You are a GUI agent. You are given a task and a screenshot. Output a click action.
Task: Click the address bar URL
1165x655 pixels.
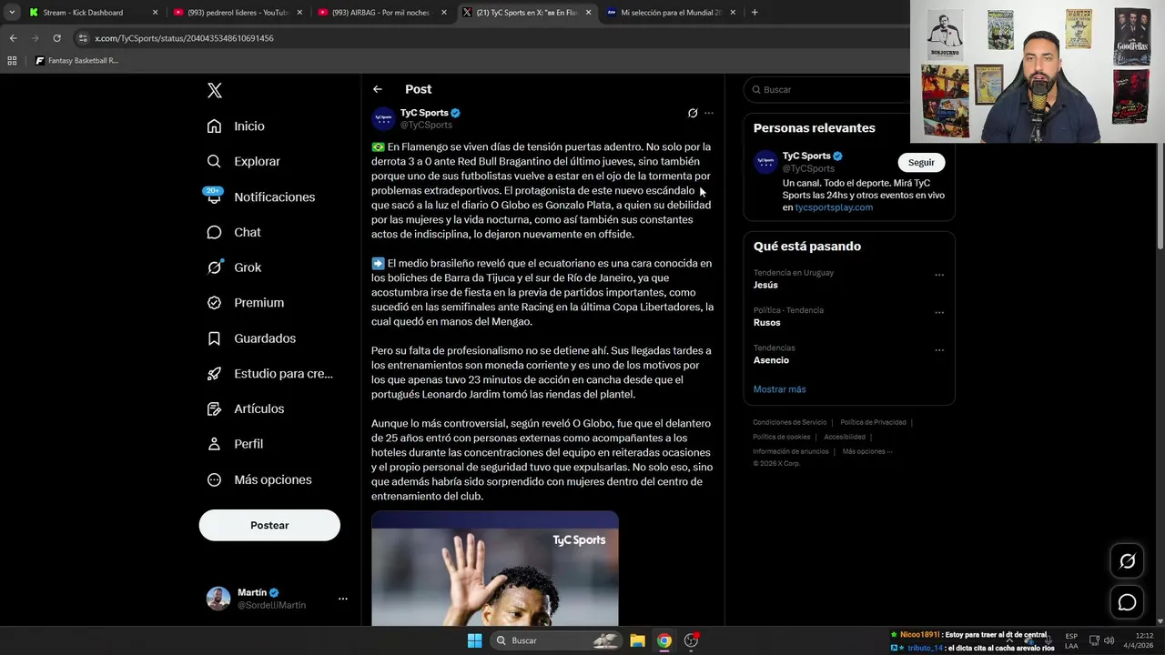pos(184,38)
